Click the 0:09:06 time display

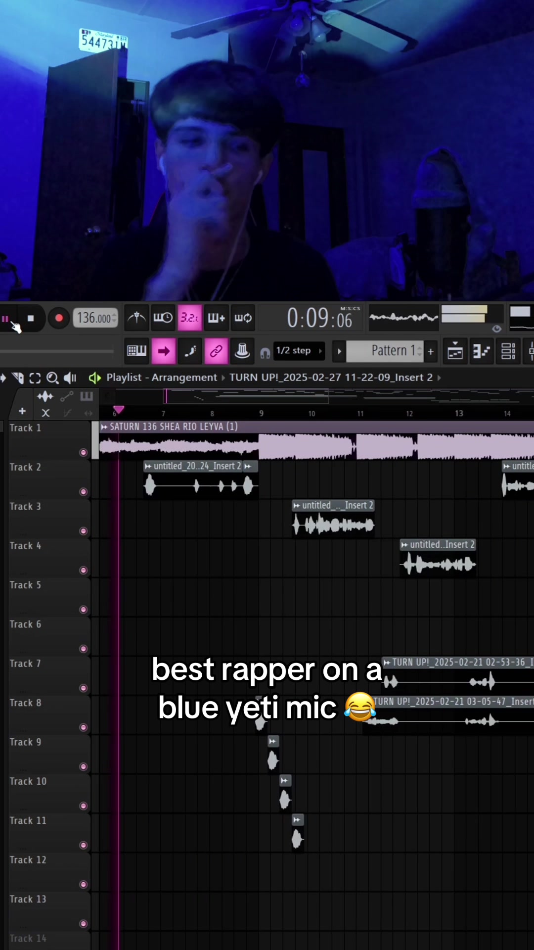point(319,318)
